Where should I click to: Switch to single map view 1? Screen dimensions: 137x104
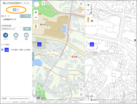[14, 10]
